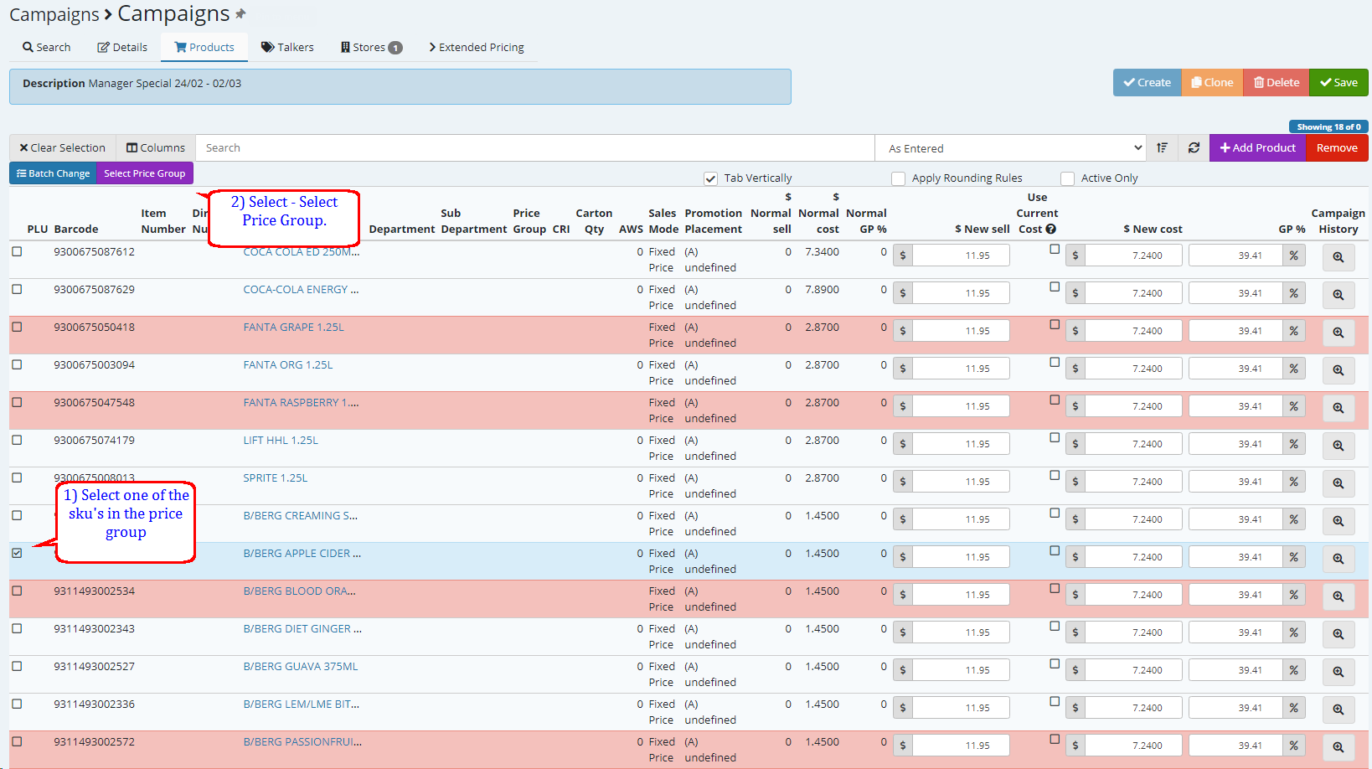The height and width of the screenshot is (769, 1372).
Task: Click the Use Current Cost help icon
Action: point(1050,229)
